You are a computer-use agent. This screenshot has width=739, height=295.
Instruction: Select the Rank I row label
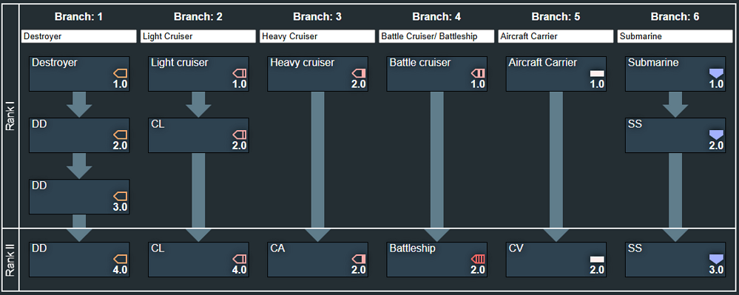tap(10, 118)
